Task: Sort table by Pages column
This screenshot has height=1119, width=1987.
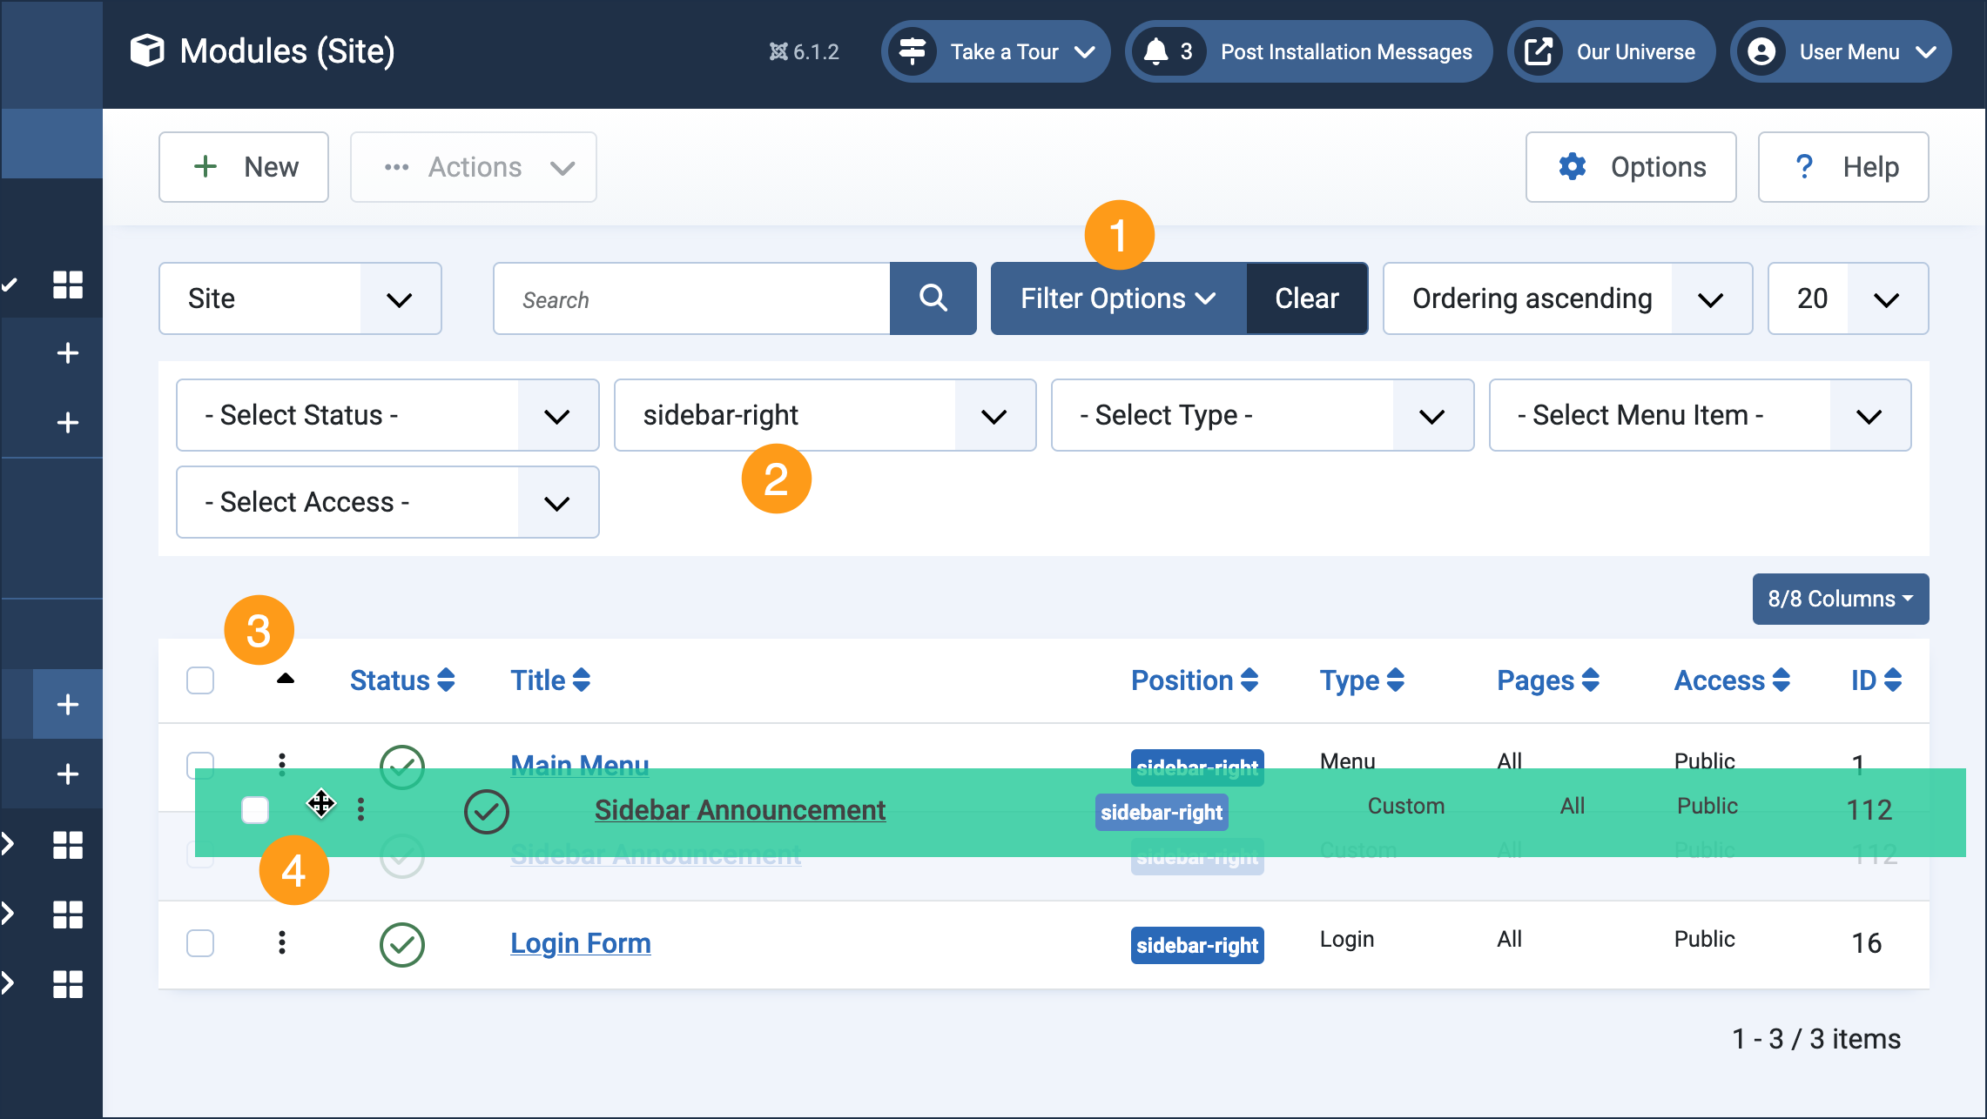Action: click(1548, 680)
